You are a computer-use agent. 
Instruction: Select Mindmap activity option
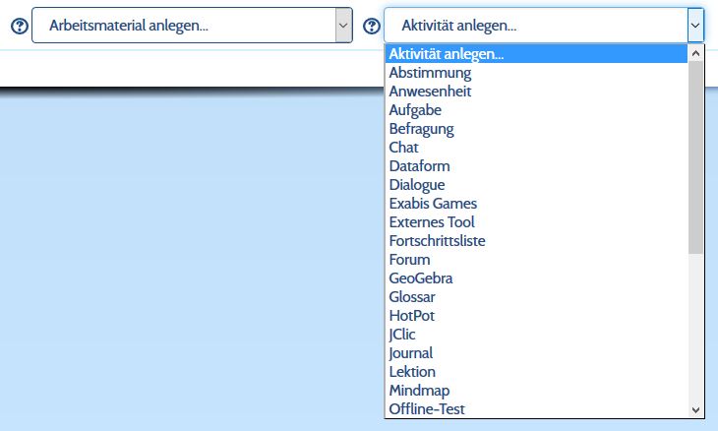pyautogui.click(x=418, y=391)
